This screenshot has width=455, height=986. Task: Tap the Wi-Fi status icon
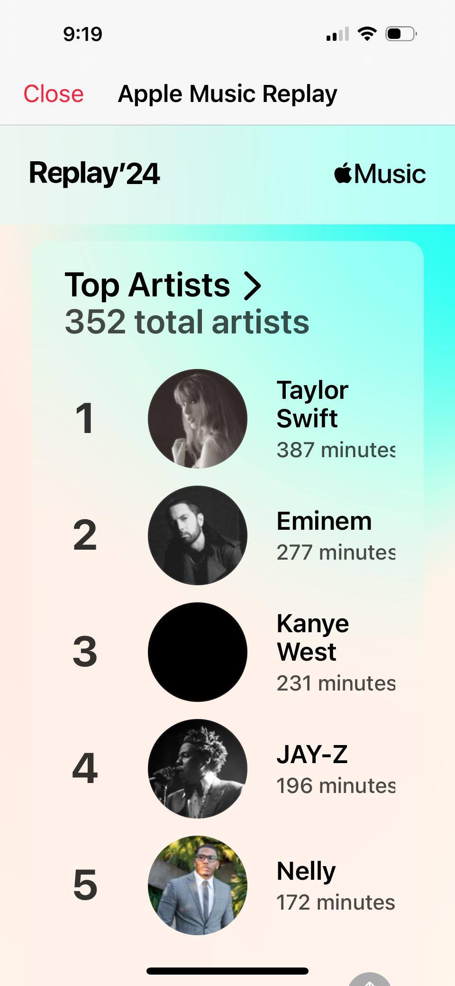367,34
